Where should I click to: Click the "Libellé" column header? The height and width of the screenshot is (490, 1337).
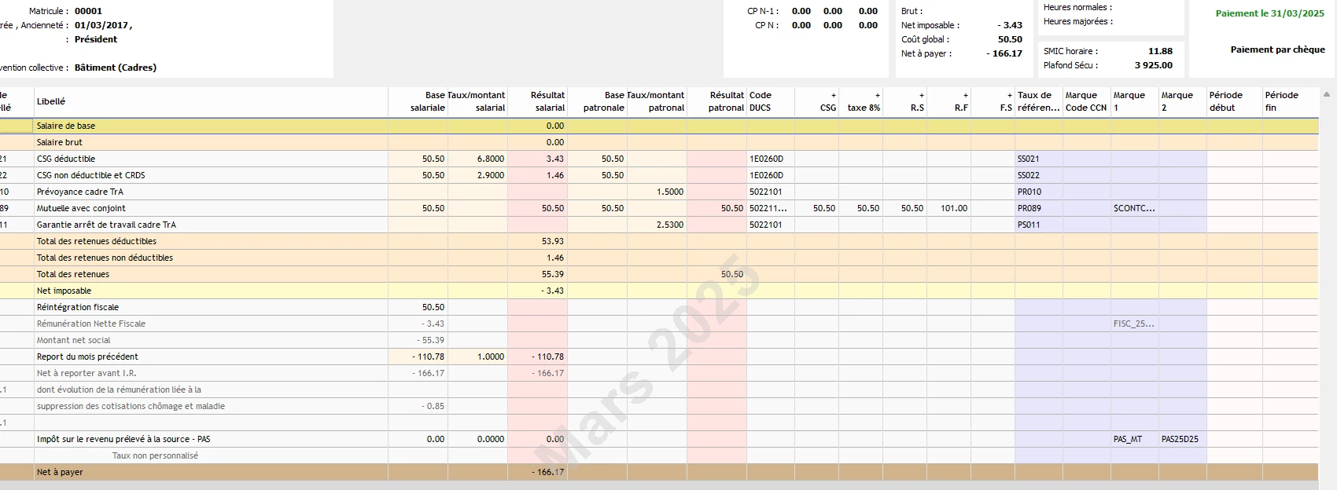click(x=211, y=102)
